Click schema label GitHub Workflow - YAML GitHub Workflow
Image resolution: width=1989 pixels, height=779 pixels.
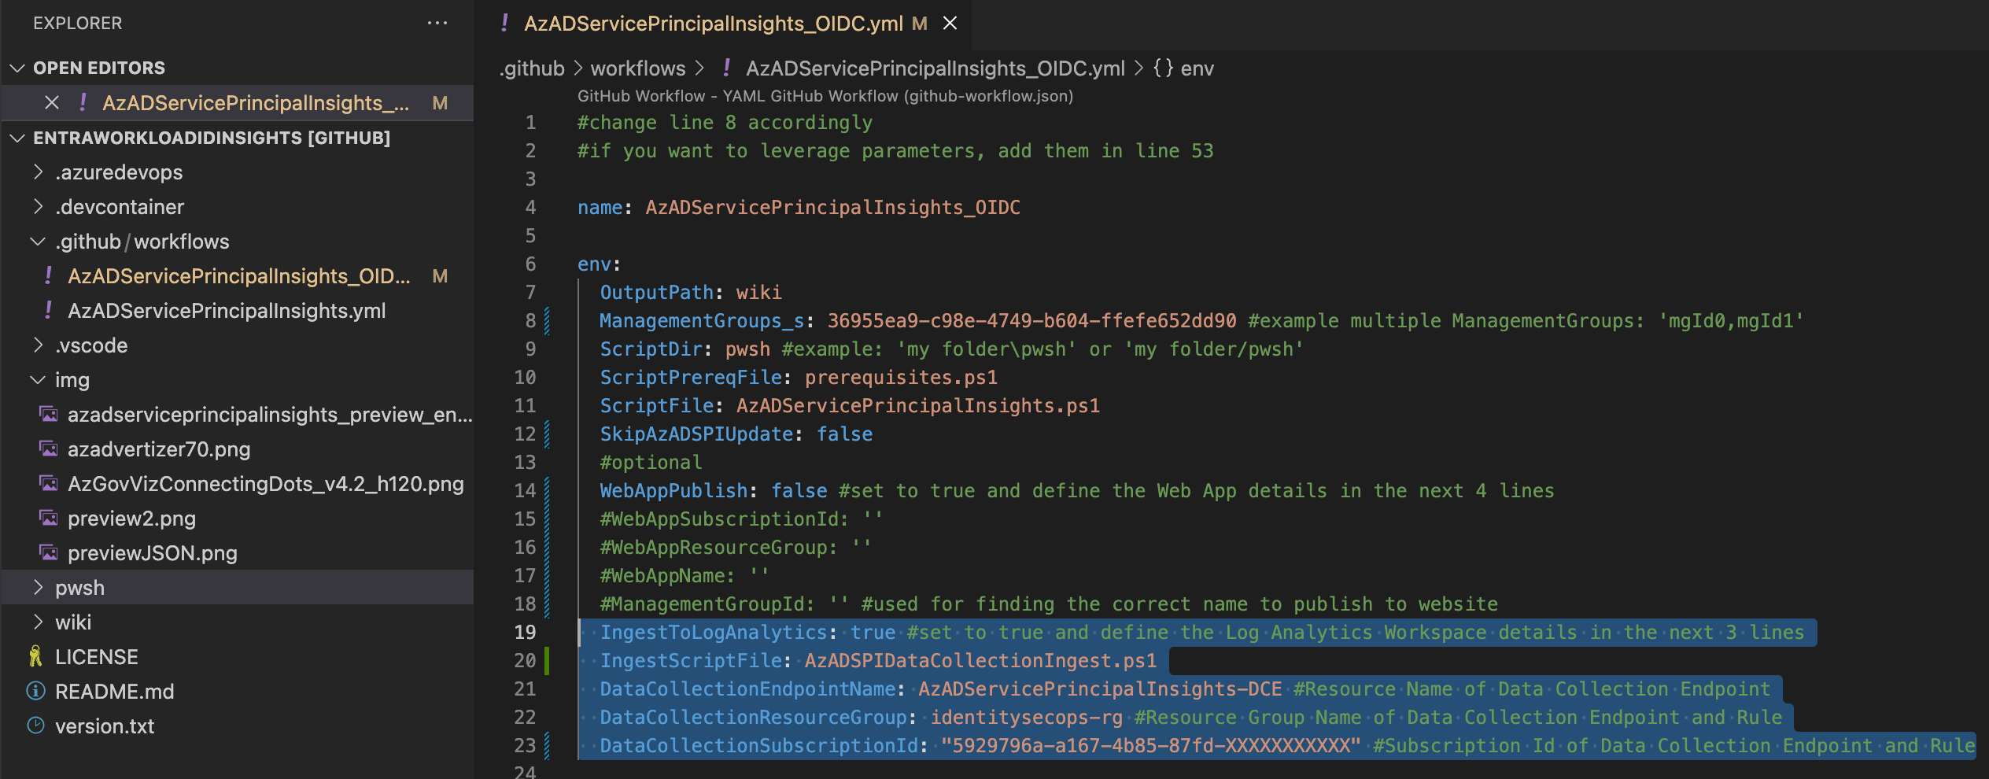click(825, 96)
